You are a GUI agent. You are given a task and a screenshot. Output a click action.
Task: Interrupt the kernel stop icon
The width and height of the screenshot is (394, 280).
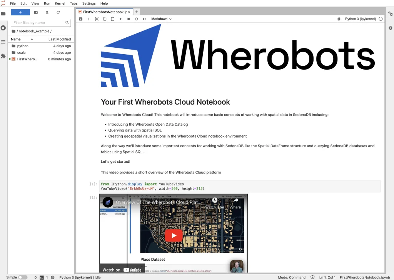[x=129, y=19]
